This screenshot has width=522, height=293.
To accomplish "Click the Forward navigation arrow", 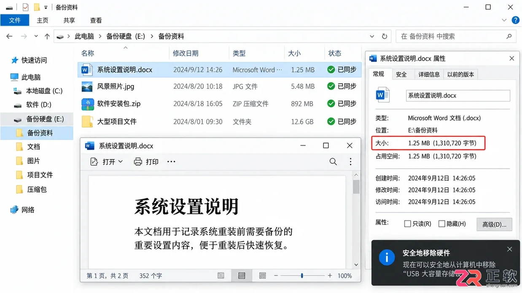I will (24, 37).
